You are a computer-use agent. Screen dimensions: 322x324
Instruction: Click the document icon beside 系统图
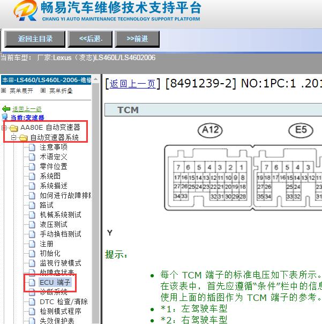[x=32, y=176]
